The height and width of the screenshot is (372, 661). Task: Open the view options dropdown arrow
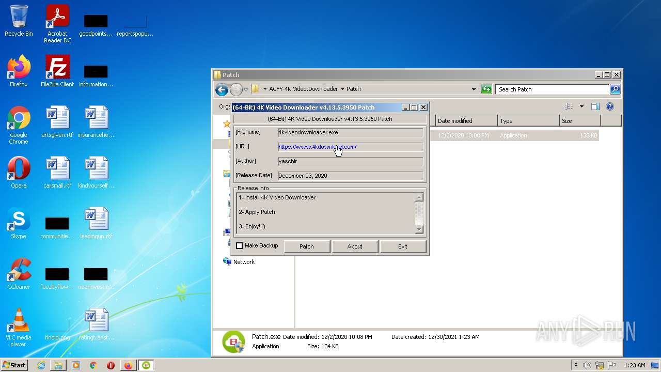(x=581, y=106)
